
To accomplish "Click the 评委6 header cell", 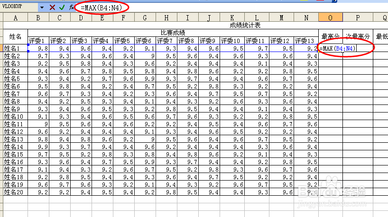I will pyautogui.click(x=145, y=40).
